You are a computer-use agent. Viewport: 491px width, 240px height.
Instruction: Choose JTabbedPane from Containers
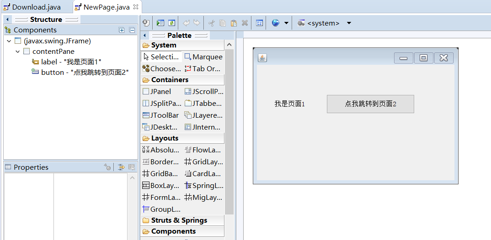pos(203,104)
